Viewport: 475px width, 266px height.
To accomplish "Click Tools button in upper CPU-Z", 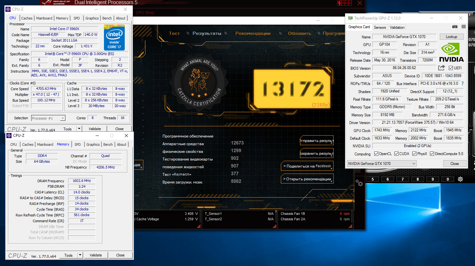I will point(67,129).
